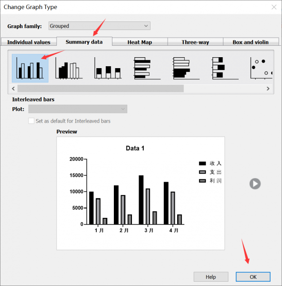Play the preview animation button
The width and height of the screenshot is (282, 286).
point(255,184)
